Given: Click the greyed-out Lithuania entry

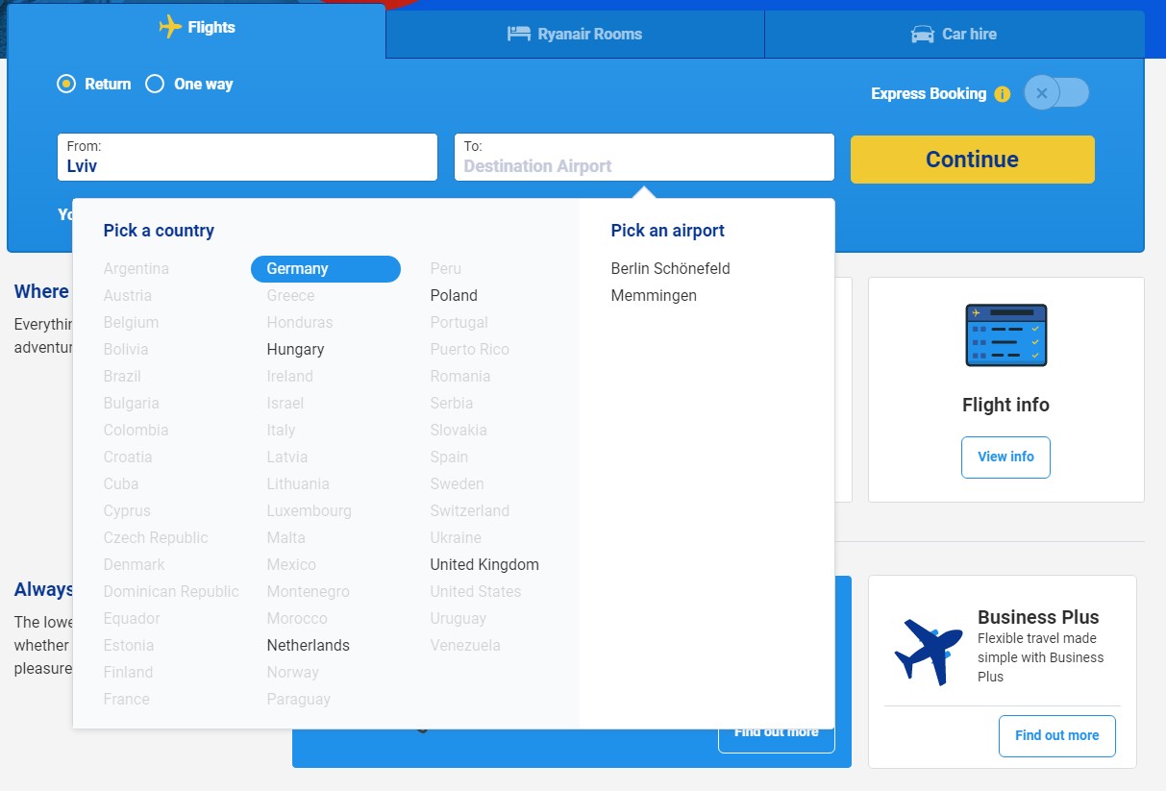Looking at the screenshot, I should (x=298, y=484).
